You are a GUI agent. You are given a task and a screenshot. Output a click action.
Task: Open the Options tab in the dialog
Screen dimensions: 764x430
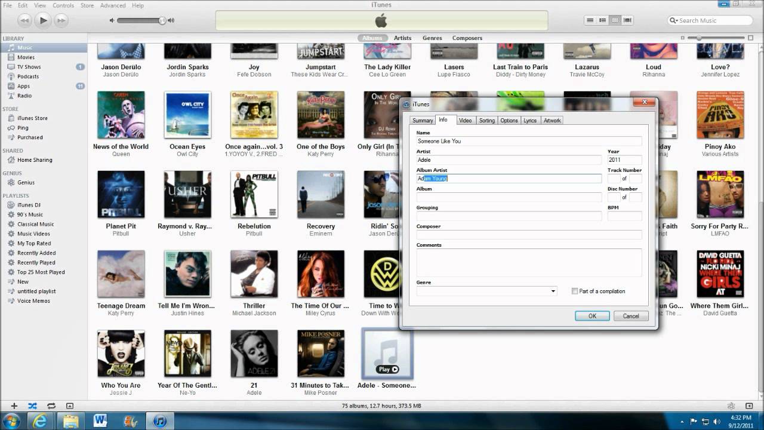(509, 121)
